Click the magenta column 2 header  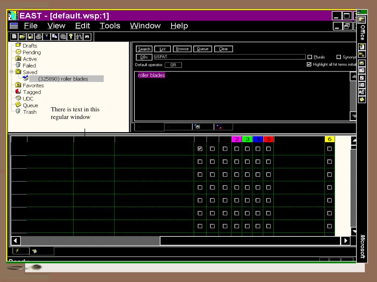pyautogui.click(x=237, y=139)
